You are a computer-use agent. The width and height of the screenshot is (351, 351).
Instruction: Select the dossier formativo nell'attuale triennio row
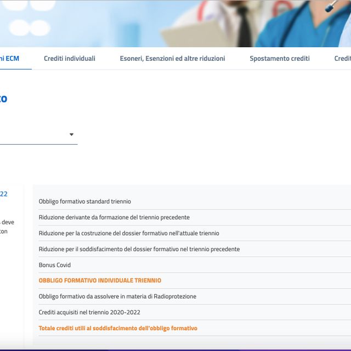point(129,233)
